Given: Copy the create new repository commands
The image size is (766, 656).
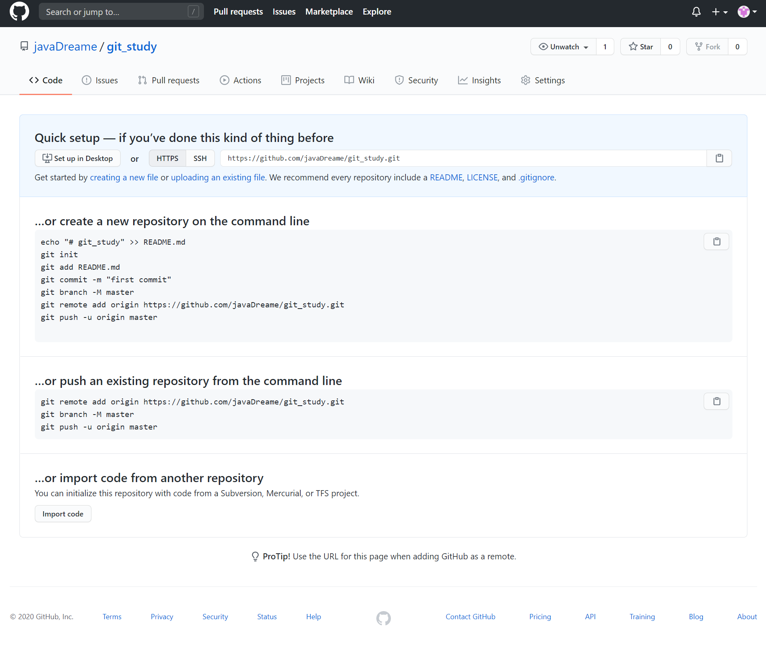Looking at the screenshot, I should (x=716, y=241).
